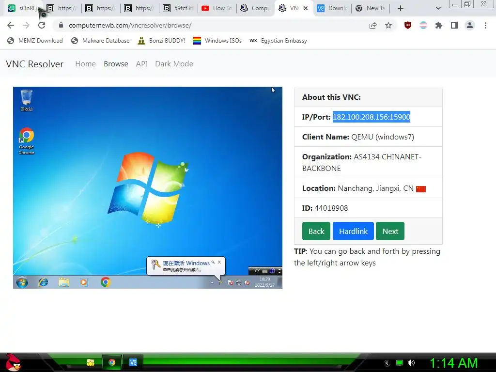Click the Chrome icon on the host taskbar
496x372 pixels.
click(x=112, y=362)
